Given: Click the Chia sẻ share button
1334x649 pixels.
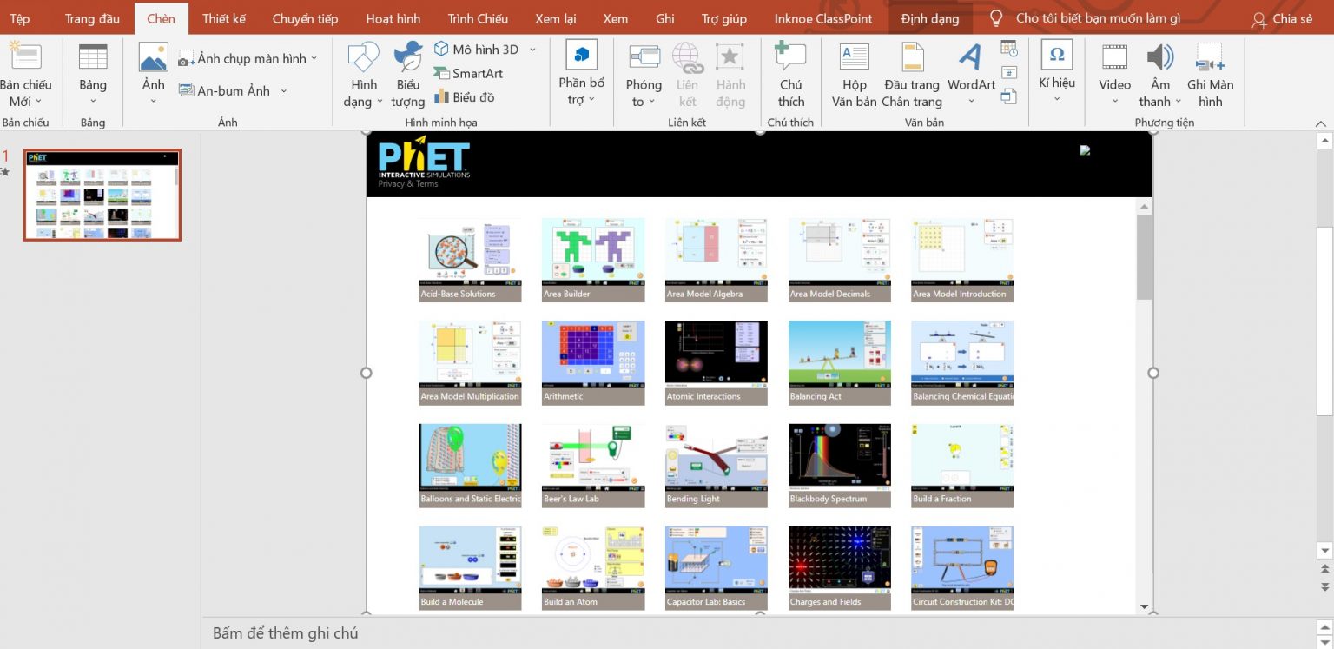Looking at the screenshot, I should [x=1282, y=18].
